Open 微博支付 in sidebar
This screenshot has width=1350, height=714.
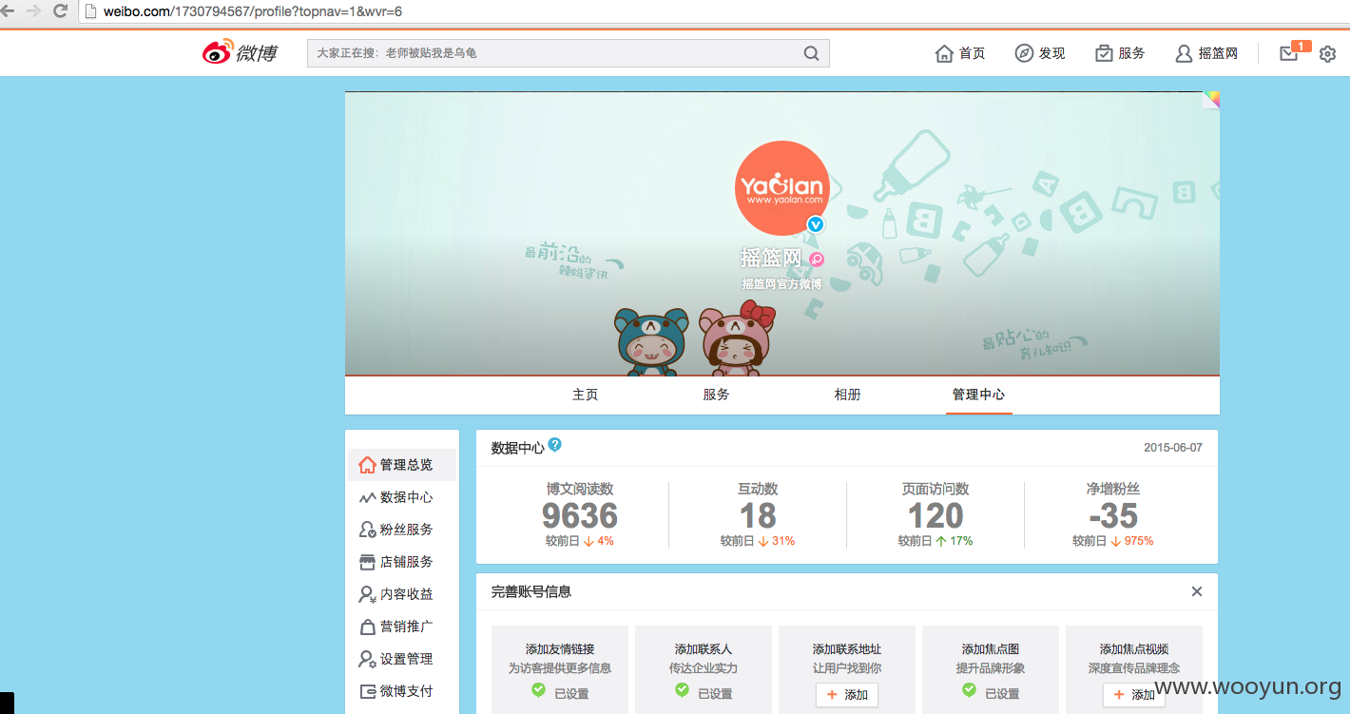pyautogui.click(x=402, y=691)
